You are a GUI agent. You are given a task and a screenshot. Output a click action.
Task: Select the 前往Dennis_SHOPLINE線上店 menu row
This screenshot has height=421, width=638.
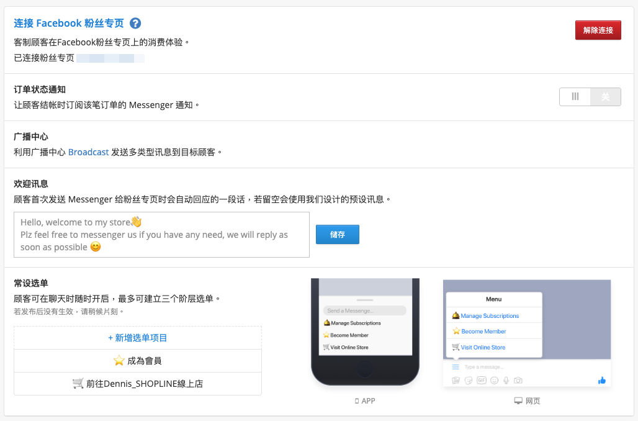[x=138, y=384]
